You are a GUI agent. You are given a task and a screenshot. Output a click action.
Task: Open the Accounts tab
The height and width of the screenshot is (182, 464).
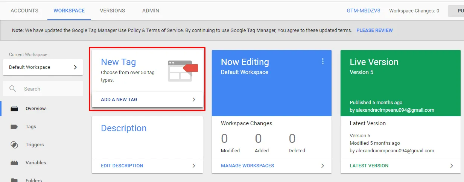pos(24,11)
